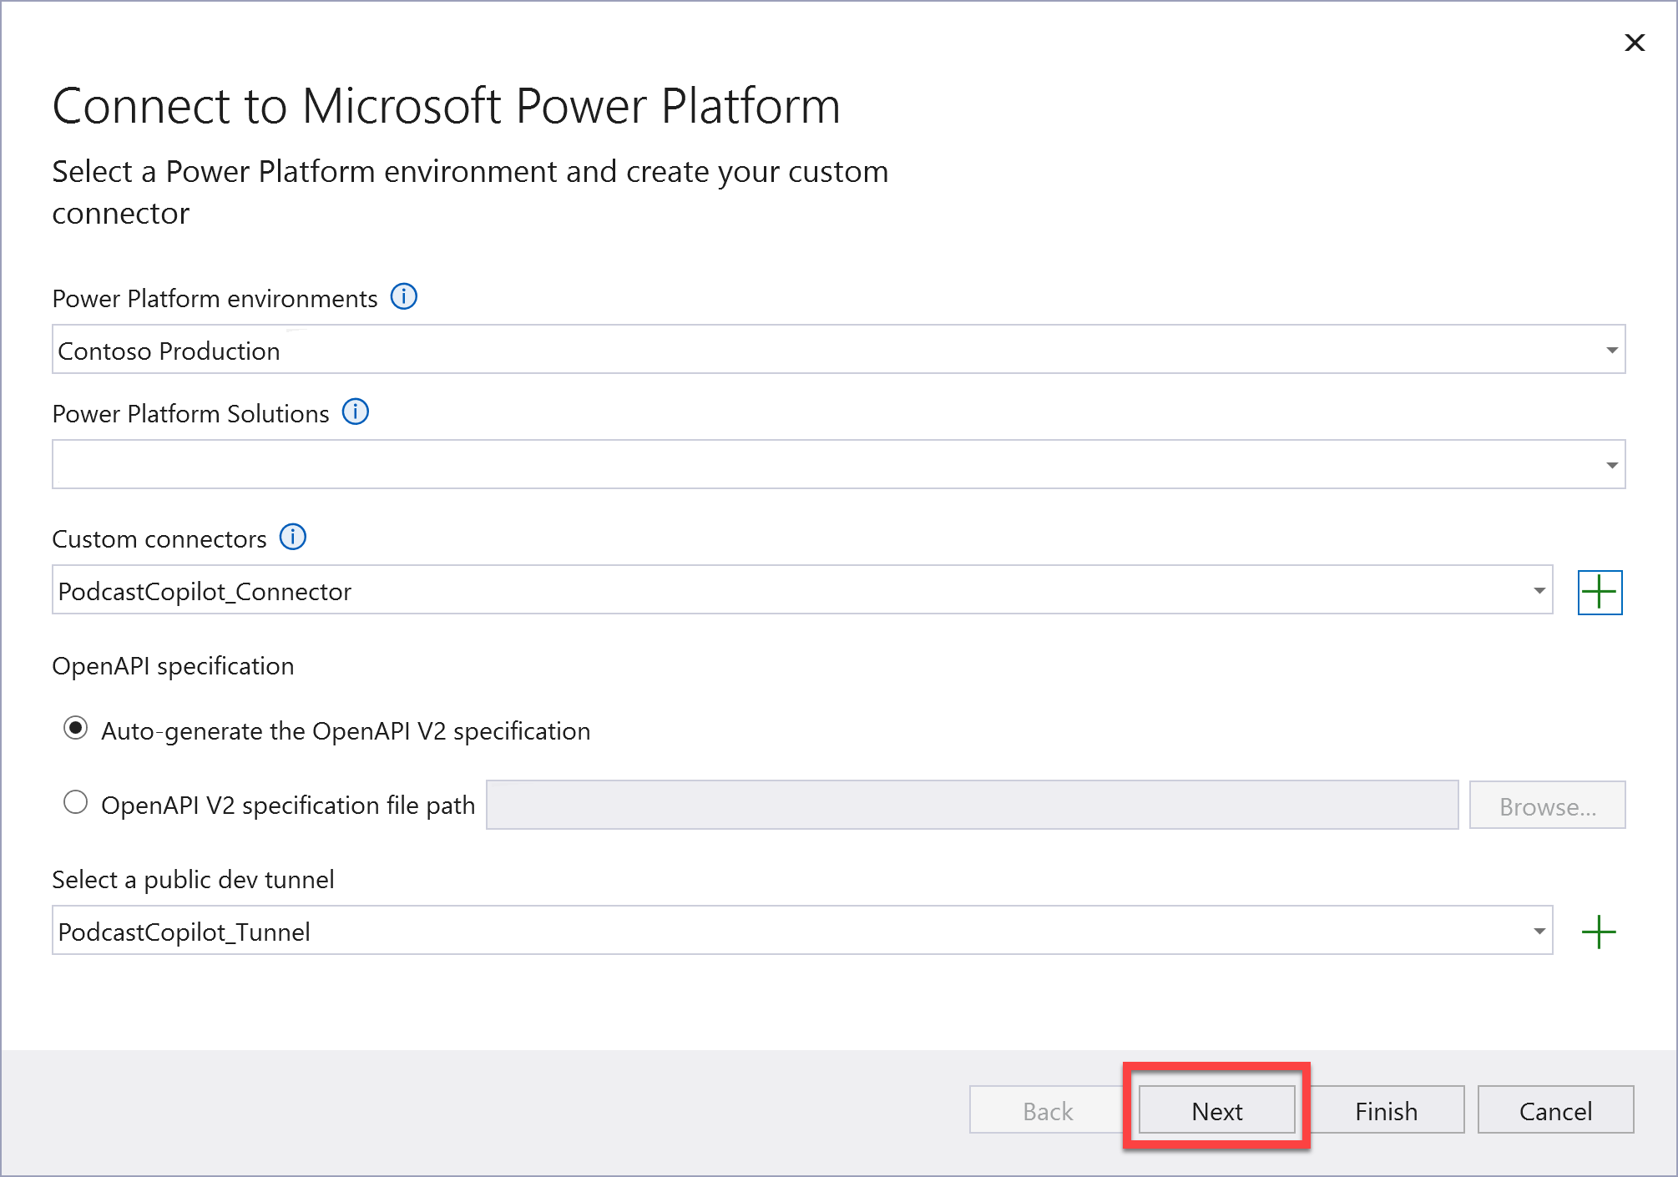Click the specification file path text field
This screenshot has height=1177, width=1678.
pyautogui.click(x=972, y=805)
